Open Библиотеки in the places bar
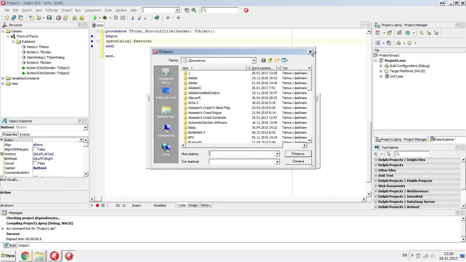Viewport: 466px width, 262px height. click(166, 112)
